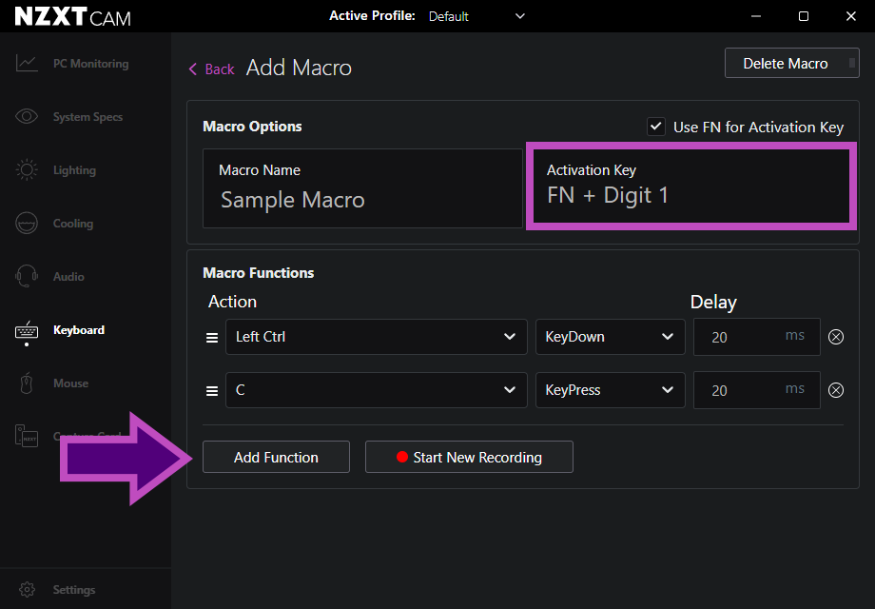Screen dimensions: 875x609
Task: Click the Macro Name input field
Action: 362,187
